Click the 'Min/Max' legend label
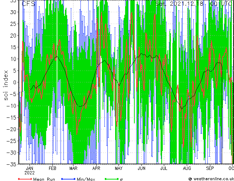The width and height of the screenshot is (234, 181). [x=86, y=179]
